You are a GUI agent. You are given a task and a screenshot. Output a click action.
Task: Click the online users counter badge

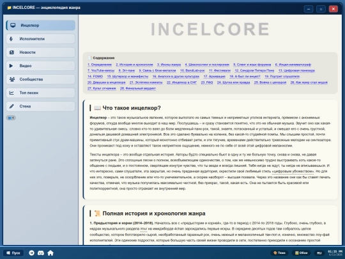pos(11,118)
